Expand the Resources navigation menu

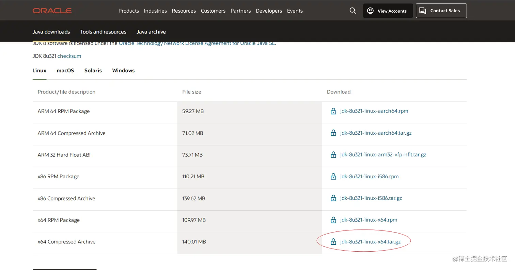184,11
